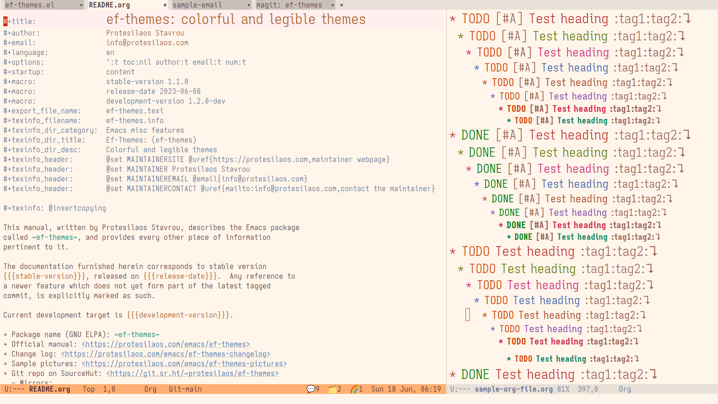This screenshot has width=718, height=404.
Task: Select the README.org tab
Action: pyautogui.click(x=110, y=5)
